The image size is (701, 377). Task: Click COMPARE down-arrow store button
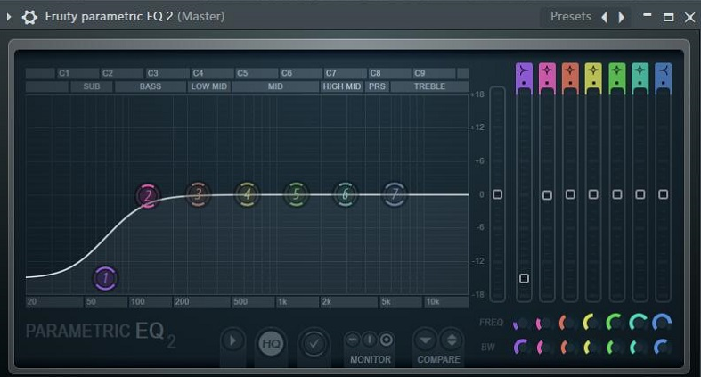(425, 340)
